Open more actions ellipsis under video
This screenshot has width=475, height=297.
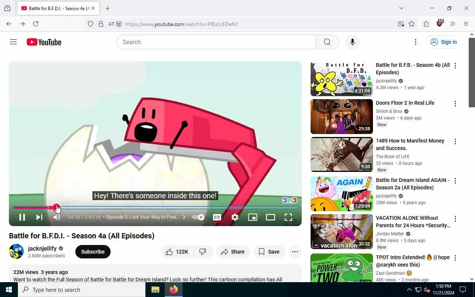click(x=295, y=252)
